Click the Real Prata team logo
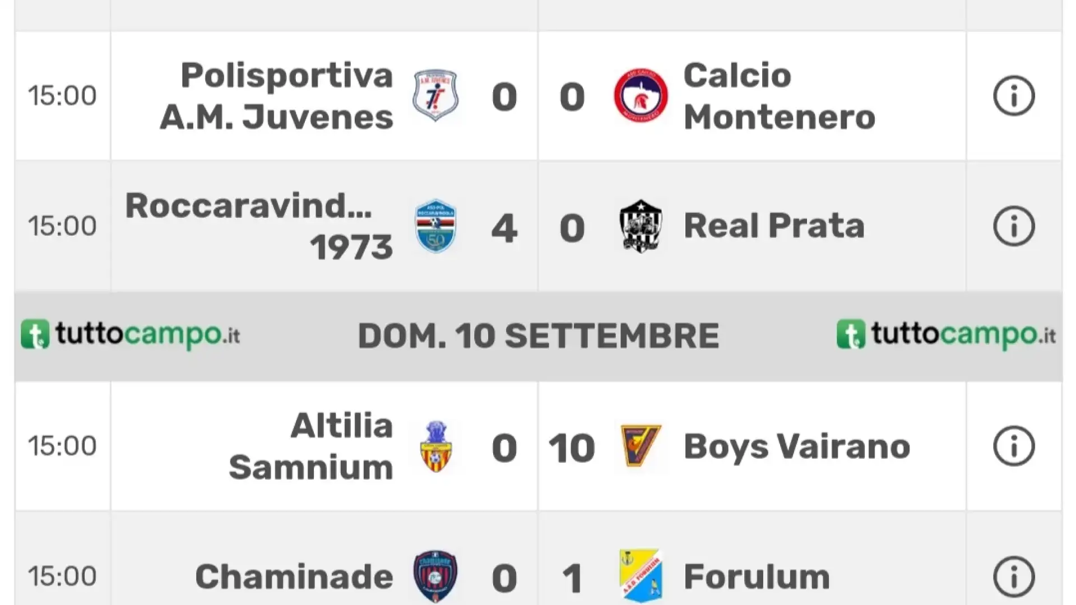Image resolution: width=1076 pixels, height=605 pixels. pyautogui.click(x=641, y=226)
